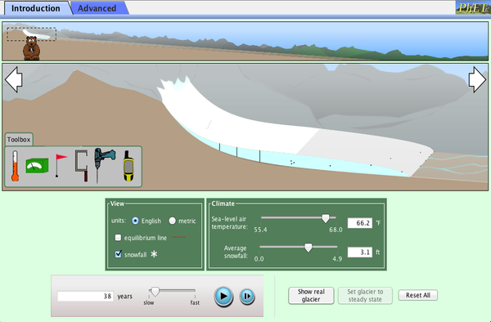Viewport: 491px width, 322px height.
Task: Click Set glacier to steady state
Action: 365,295
